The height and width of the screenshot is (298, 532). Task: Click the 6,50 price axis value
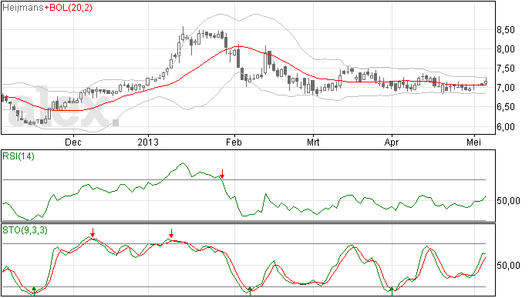pos(506,107)
